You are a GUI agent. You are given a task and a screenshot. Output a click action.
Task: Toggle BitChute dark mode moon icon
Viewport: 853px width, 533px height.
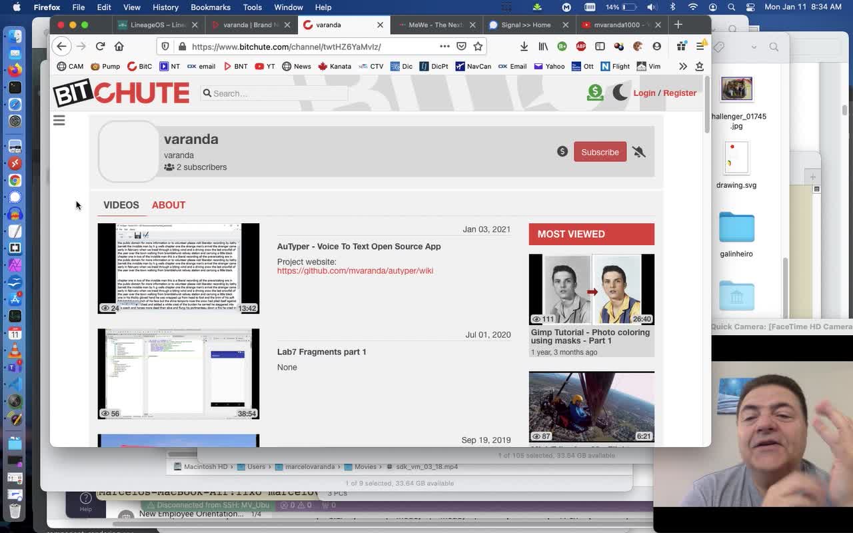[620, 93]
